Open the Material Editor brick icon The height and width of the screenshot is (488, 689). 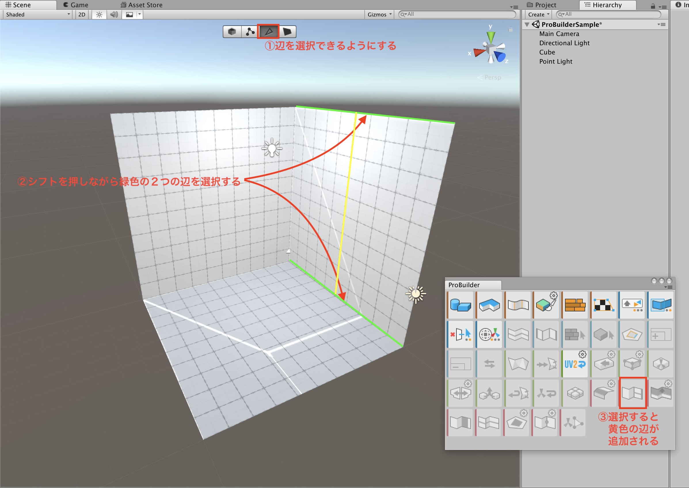pyautogui.click(x=575, y=305)
